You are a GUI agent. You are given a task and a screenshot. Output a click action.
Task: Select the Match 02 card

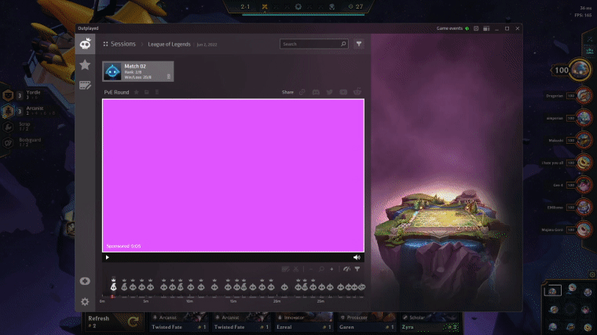[137, 72]
